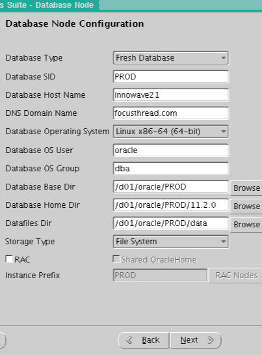Browse for the Datafiles Dir

(x=246, y=225)
